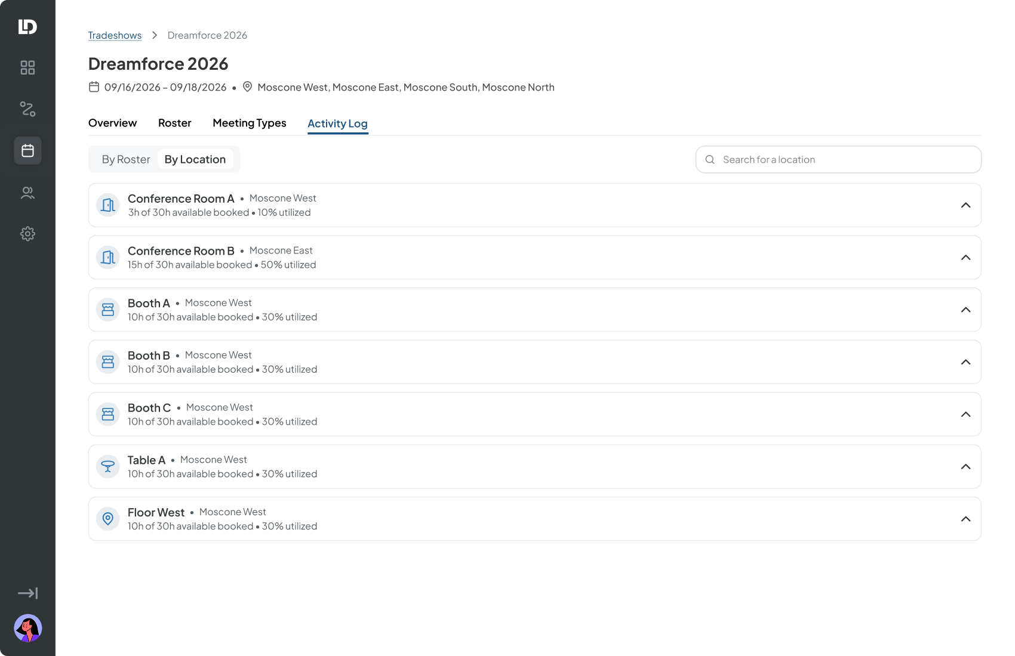
Task: Open the dashboard grid icon
Action: coord(27,67)
